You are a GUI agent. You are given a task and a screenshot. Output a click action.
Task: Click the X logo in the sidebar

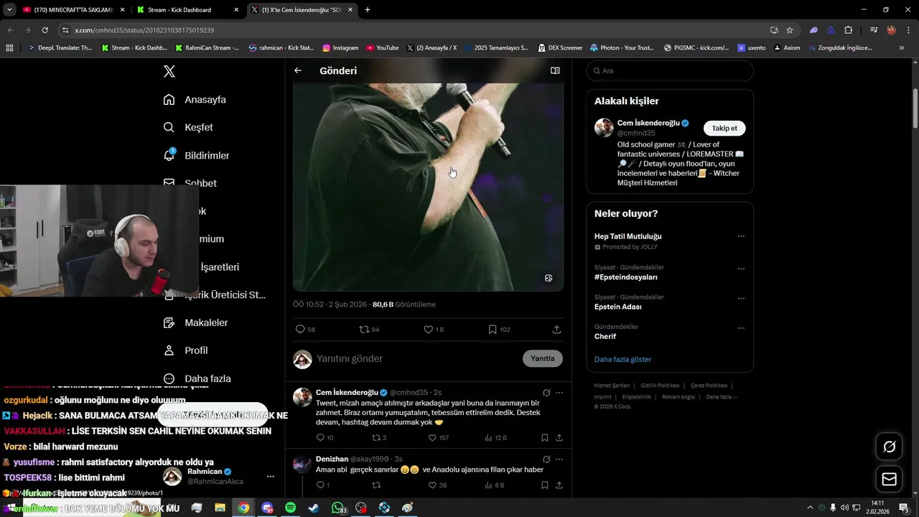pos(169,71)
